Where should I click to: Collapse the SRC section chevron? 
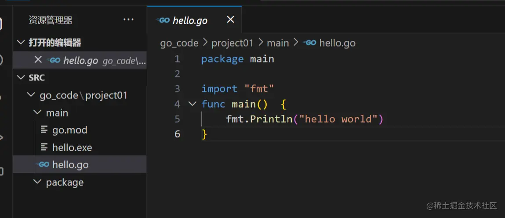coord(21,77)
